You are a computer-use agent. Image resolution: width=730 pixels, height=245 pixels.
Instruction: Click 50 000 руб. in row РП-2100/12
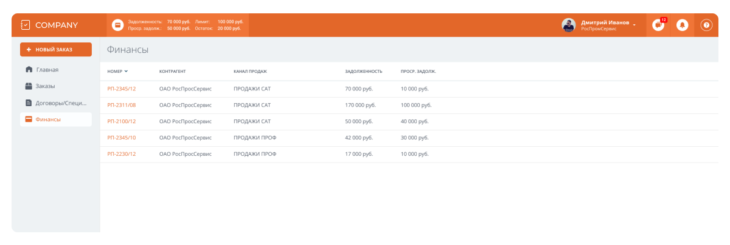point(359,121)
